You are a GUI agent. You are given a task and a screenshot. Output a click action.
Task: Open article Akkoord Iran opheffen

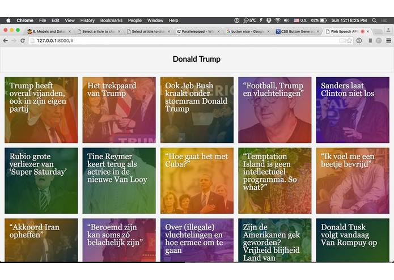[x=41, y=240]
